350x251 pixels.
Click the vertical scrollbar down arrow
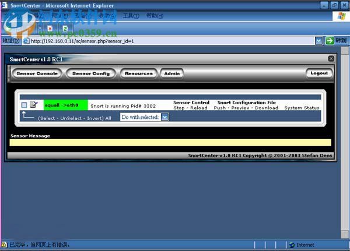click(345, 235)
